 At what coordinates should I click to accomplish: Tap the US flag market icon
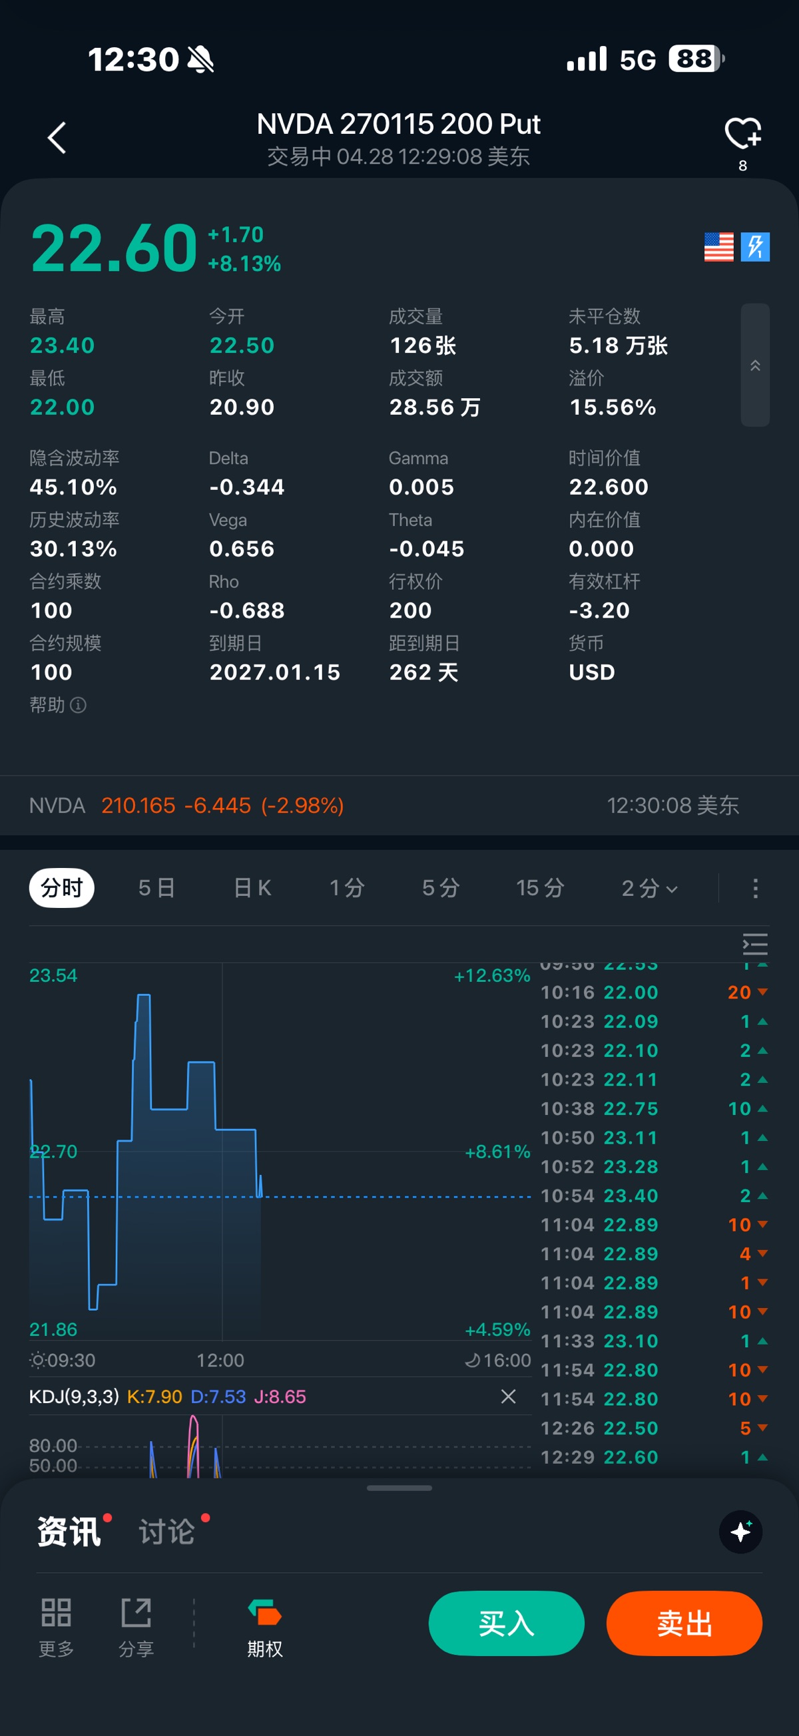click(x=718, y=247)
